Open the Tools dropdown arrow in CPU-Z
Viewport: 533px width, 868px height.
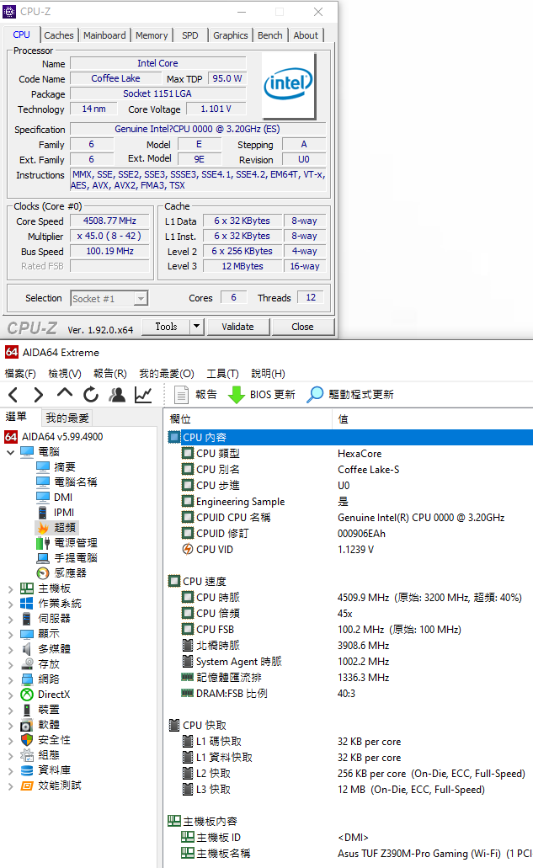pyautogui.click(x=196, y=327)
